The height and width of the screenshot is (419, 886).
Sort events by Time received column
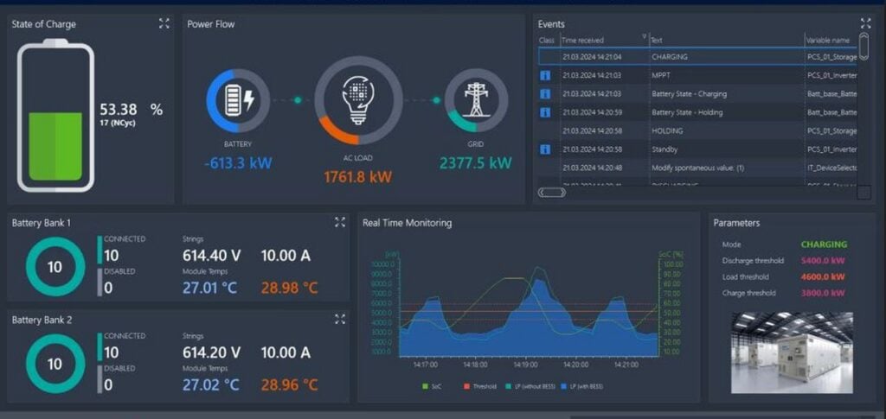pyautogui.click(x=582, y=41)
